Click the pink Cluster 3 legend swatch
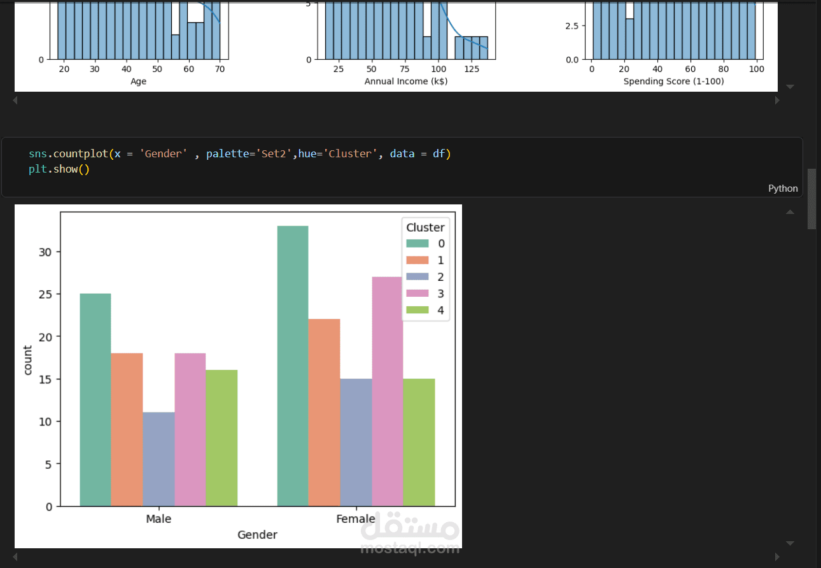 click(418, 294)
